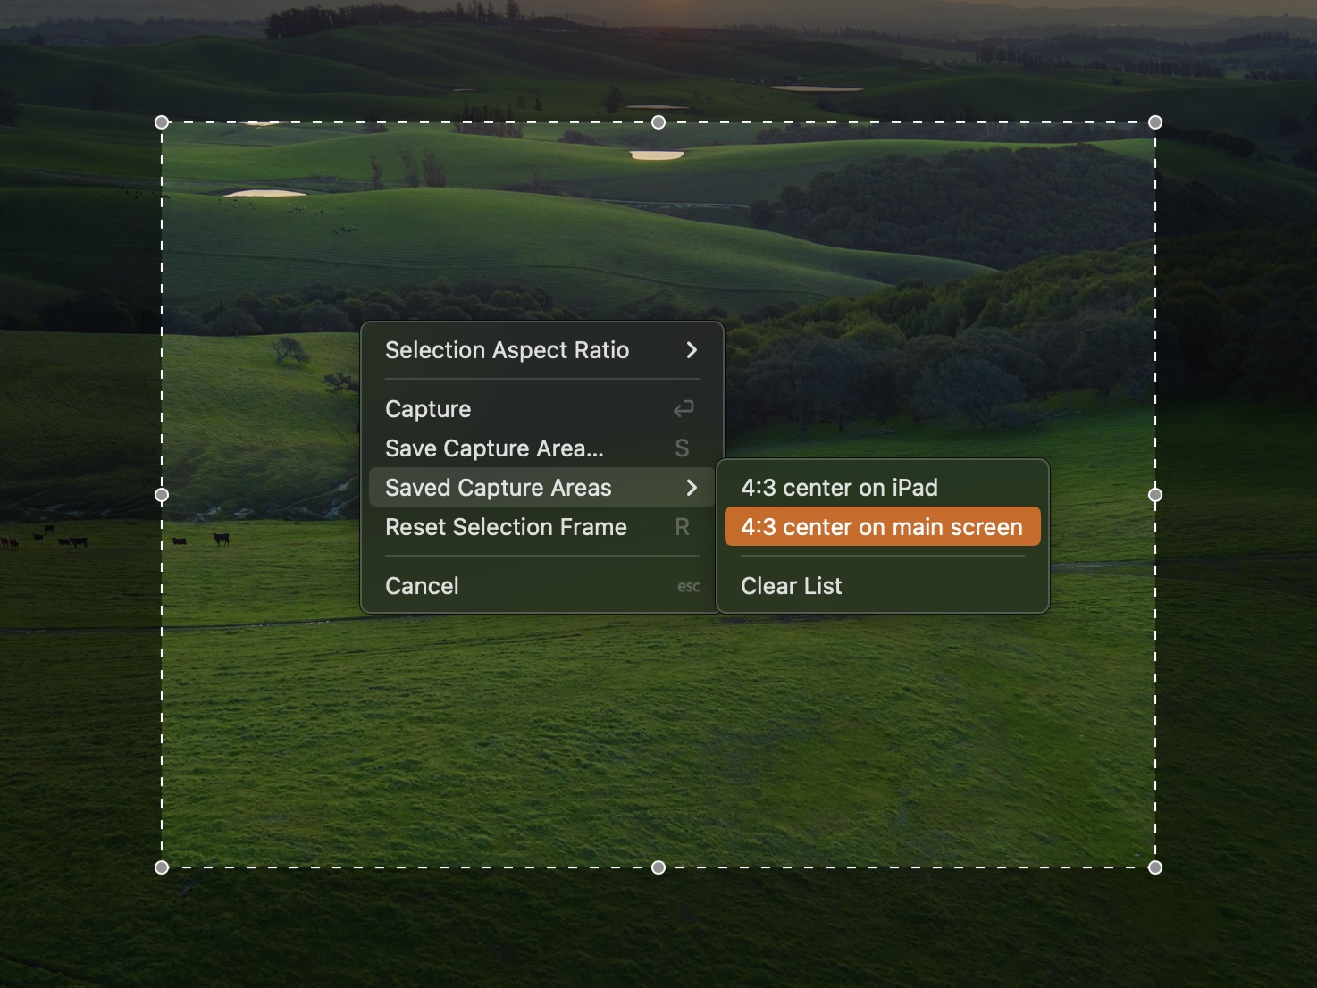1317x988 pixels.
Task: Click the left-middle selection frame handle
Action: tap(162, 495)
